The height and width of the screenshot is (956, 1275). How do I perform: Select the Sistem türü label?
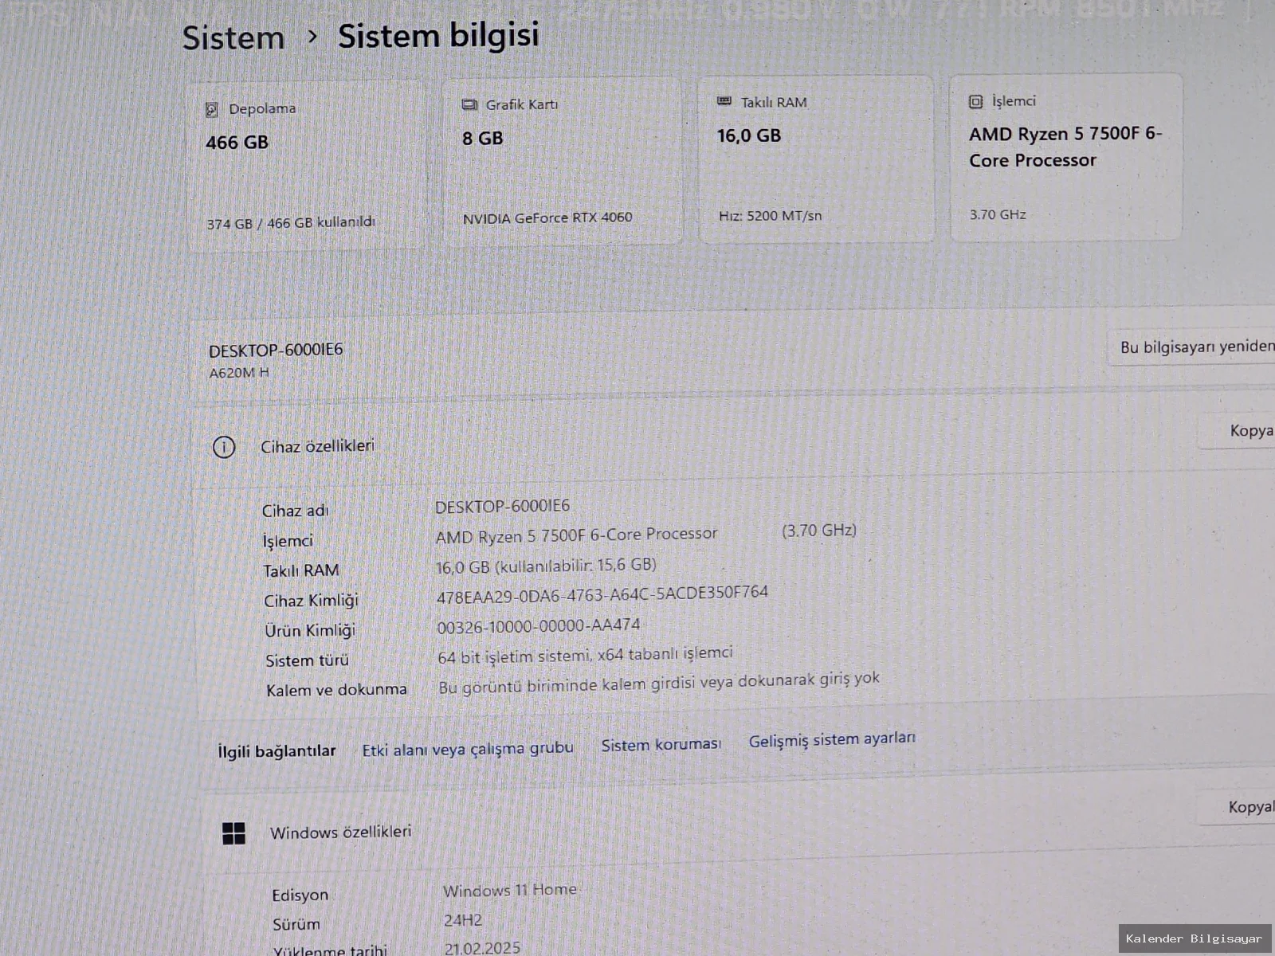pos(308,660)
